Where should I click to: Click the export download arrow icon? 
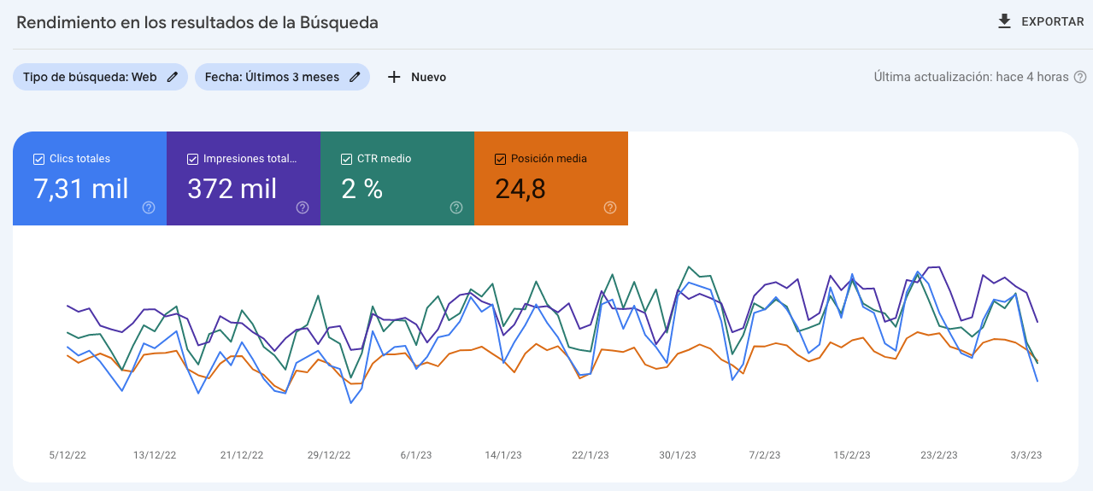[1004, 21]
